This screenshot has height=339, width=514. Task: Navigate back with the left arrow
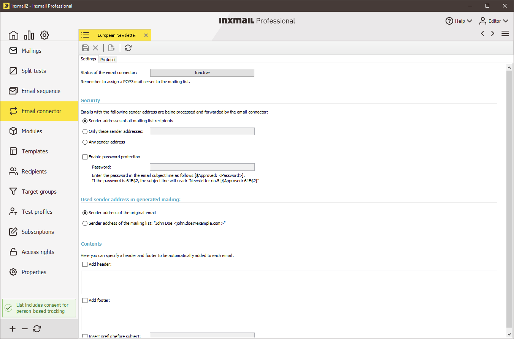coord(482,33)
